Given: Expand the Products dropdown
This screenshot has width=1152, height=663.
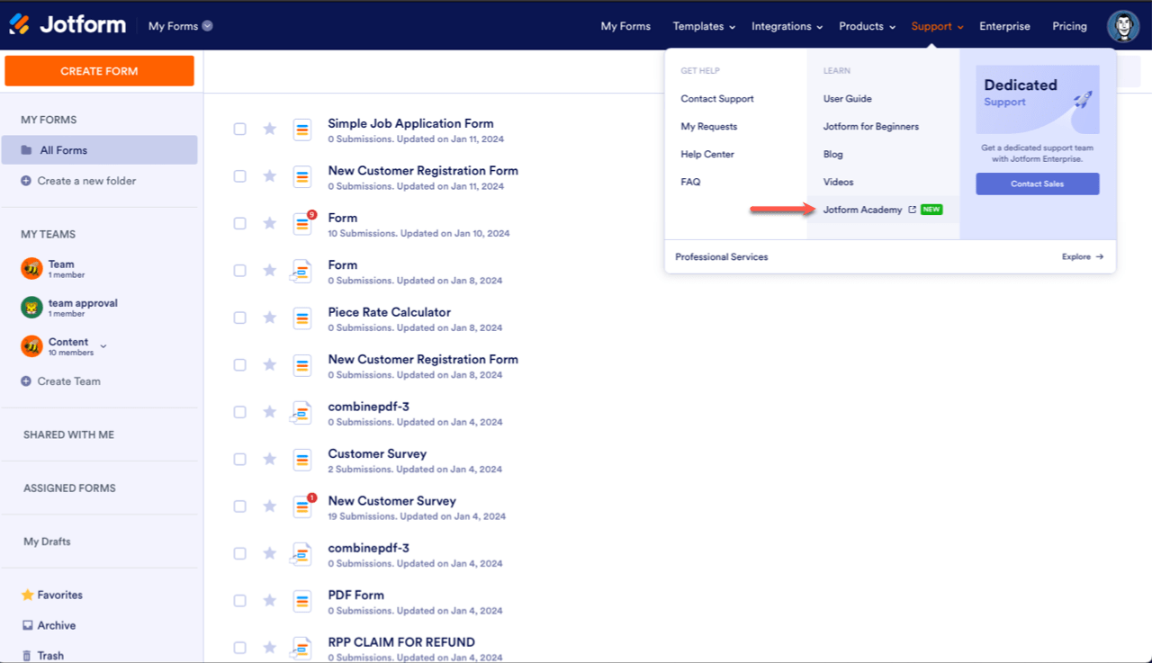Looking at the screenshot, I should point(867,26).
